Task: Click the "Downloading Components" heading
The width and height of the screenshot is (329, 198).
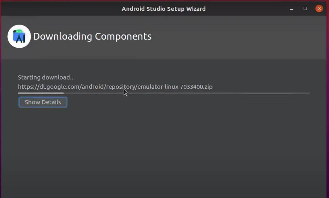Action: click(92, 36)
